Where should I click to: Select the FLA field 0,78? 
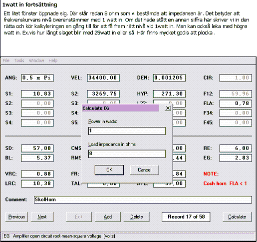pyautogui.click(x=236, y=103)
